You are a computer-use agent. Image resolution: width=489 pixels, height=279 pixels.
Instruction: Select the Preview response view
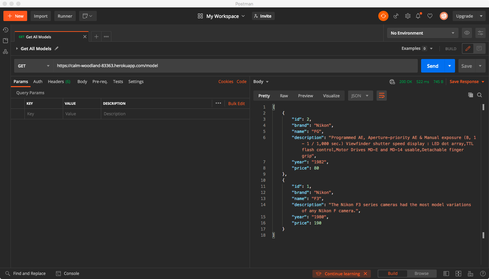pos(305,96)
